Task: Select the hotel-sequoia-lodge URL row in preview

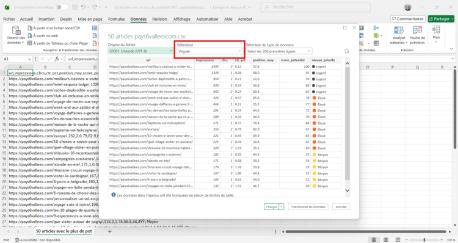Action: point(224,73)
